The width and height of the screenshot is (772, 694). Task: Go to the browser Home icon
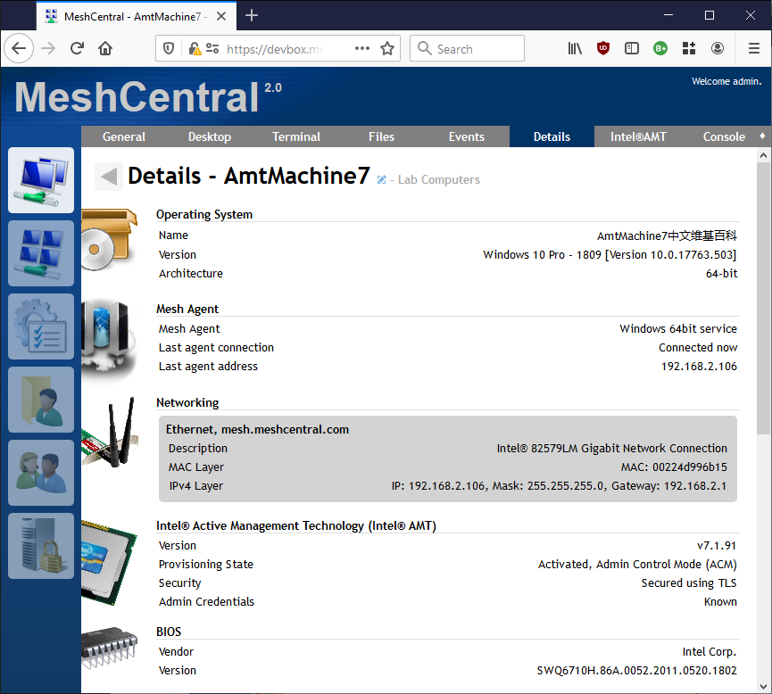coord(105,48)
